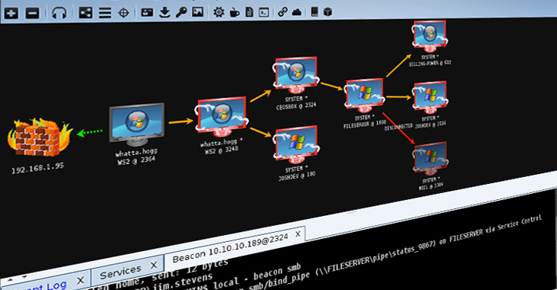This screenshot has height=290, width=557.
Task: Select the firewall node 192.168.1.95
Action: coord(39,138)
